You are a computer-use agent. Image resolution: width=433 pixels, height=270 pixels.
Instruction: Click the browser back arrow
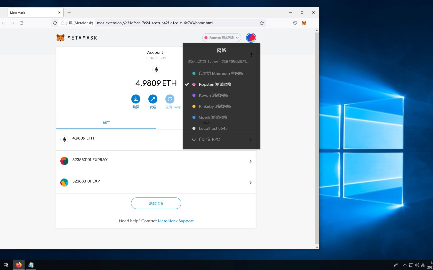4,23
